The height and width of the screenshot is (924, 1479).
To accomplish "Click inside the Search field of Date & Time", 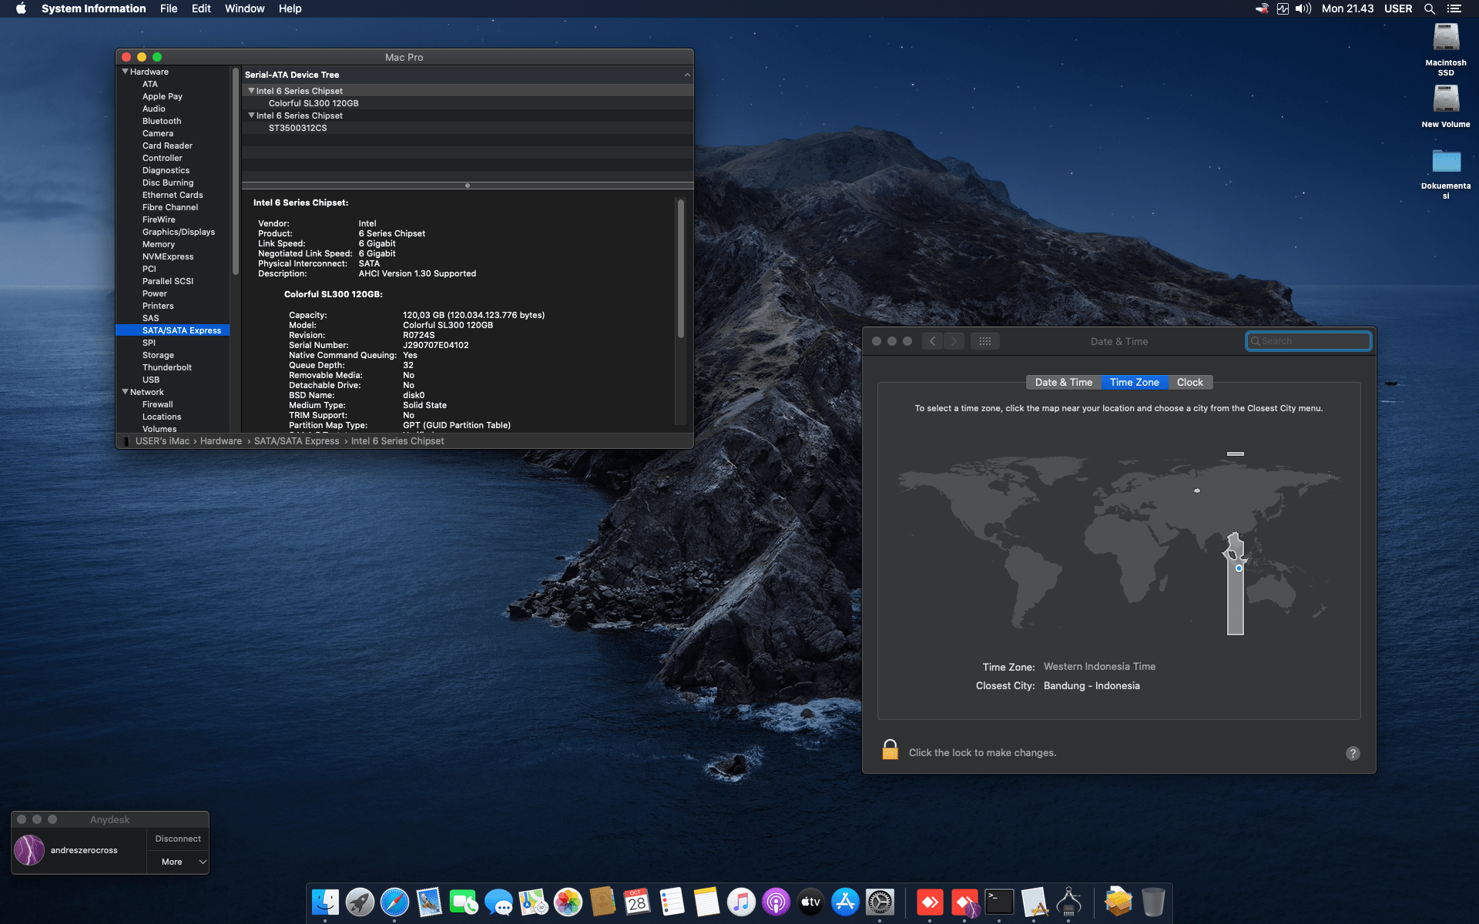I will pyautogui.click(x=1308, y=340).
